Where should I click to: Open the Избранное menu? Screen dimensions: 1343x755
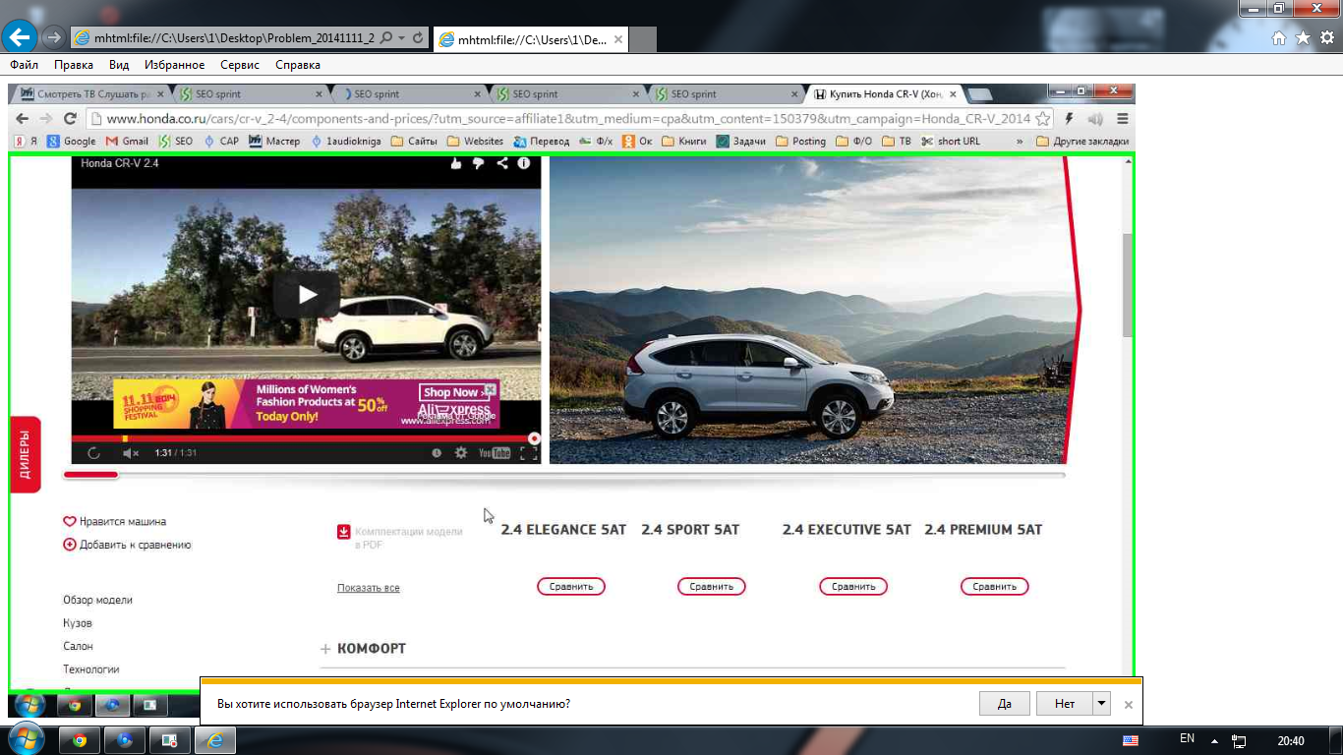point(174,65)
